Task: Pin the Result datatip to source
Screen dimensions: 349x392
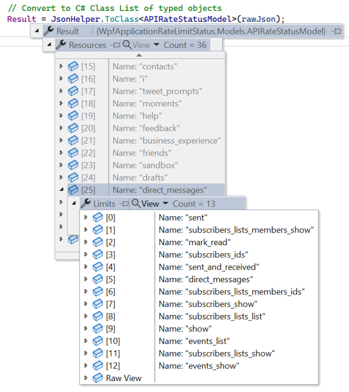Action: (x=336, y=31)
